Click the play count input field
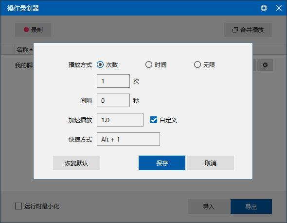 (x=113, y=81)
